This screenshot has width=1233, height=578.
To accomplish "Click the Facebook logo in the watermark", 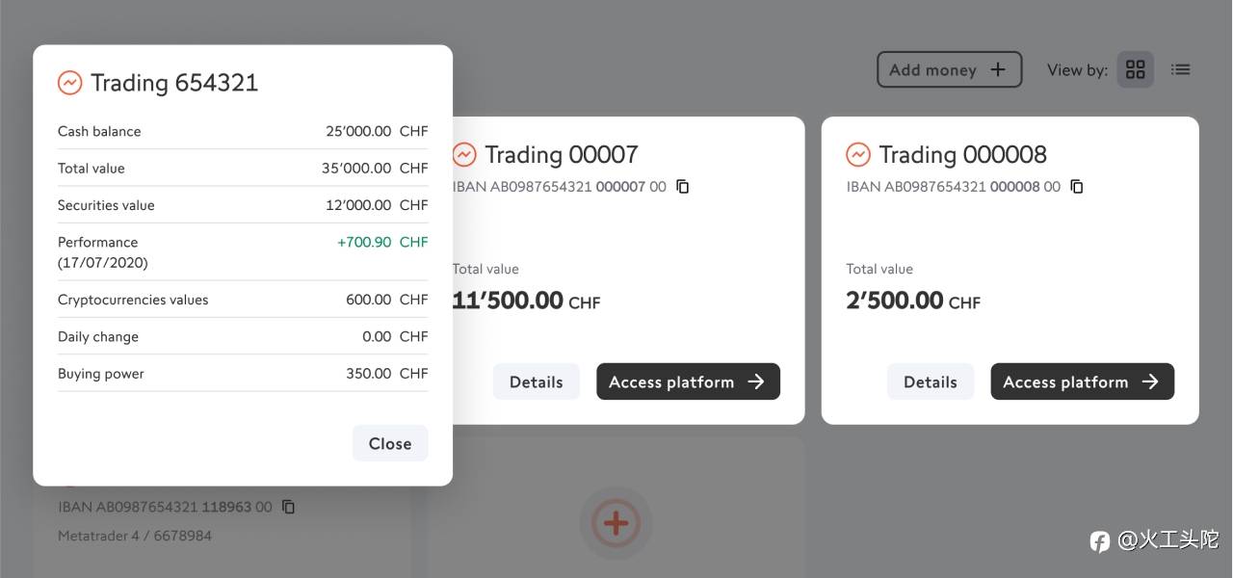I will tap(1100, 541).
